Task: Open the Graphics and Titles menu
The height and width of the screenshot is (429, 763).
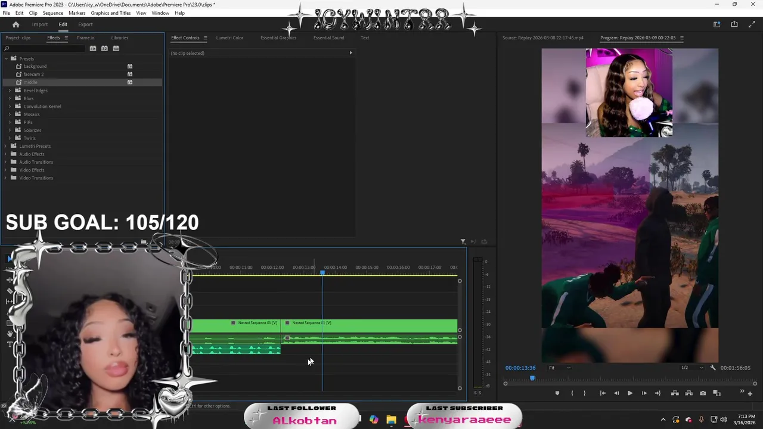Action: coord(111,13)
